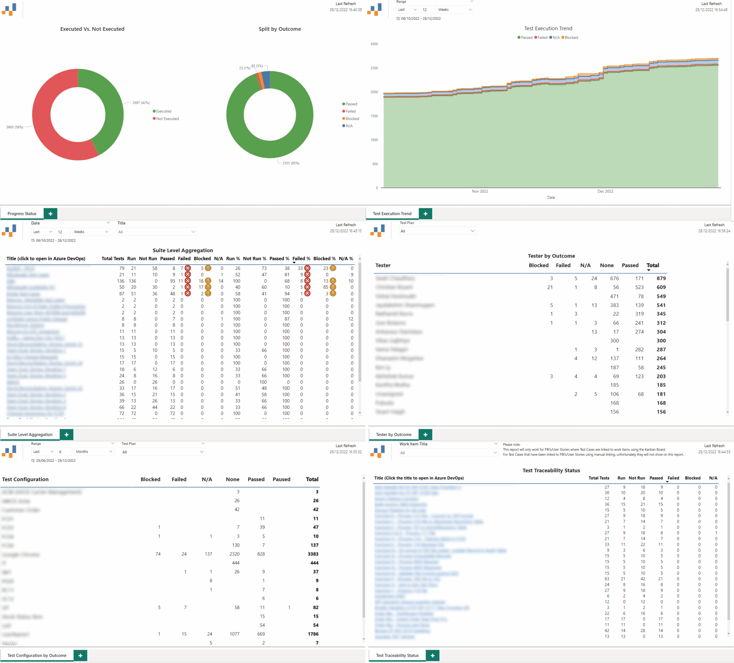Click the 12 weeks number input field
The height and width of the screenshot is (663, 734).
point(63,231)
